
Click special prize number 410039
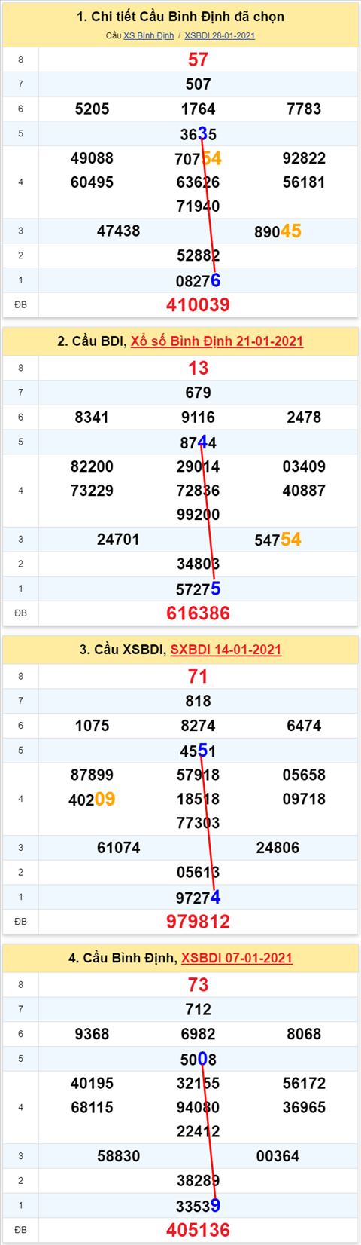click(198, 305)
